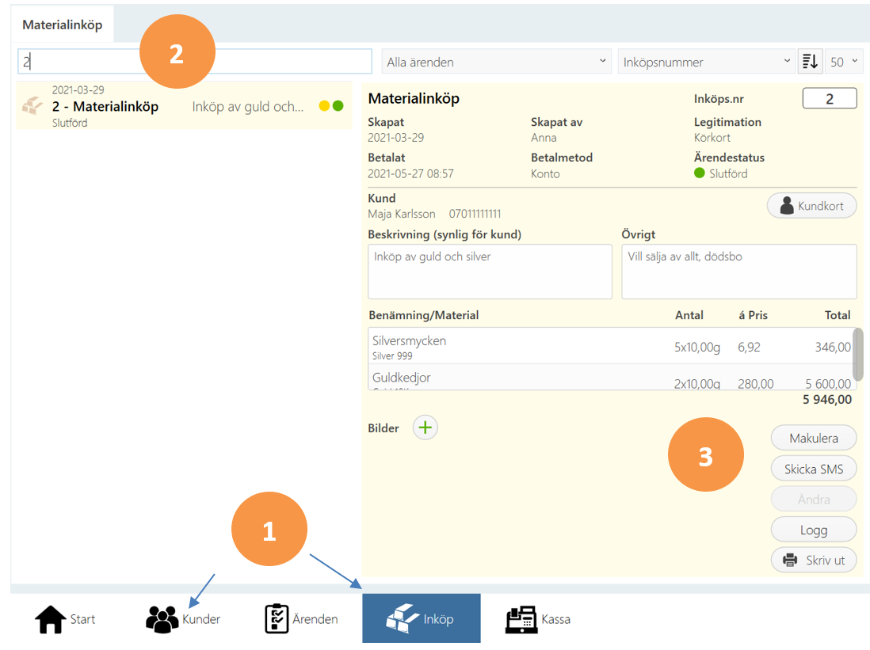Click the item list scrollbar
This screenshot has height=650, width=870.
pyautogui.click(x=858, y=354)
